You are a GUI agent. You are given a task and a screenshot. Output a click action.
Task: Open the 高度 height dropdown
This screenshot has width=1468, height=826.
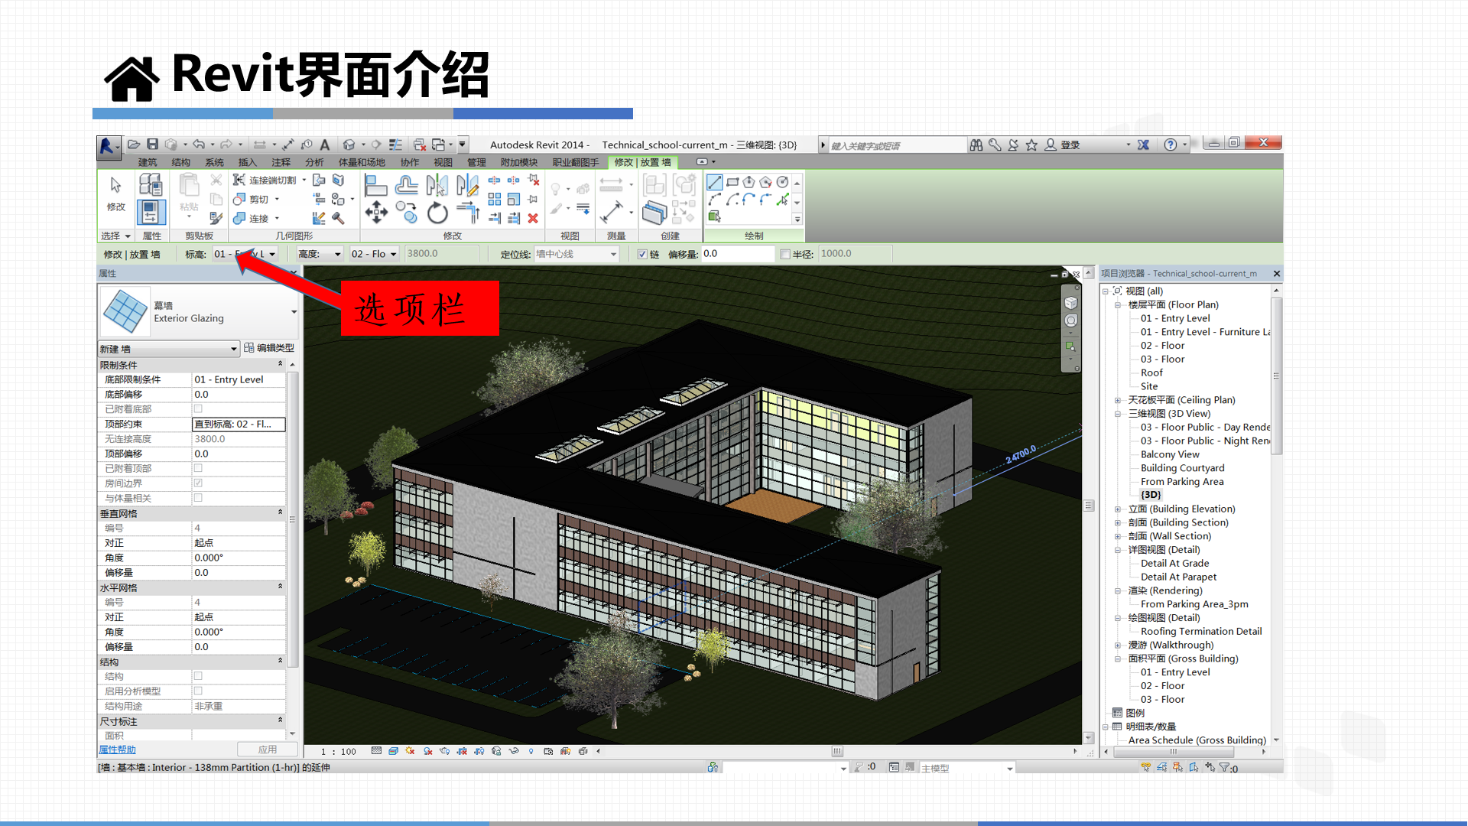pos(337,254)
